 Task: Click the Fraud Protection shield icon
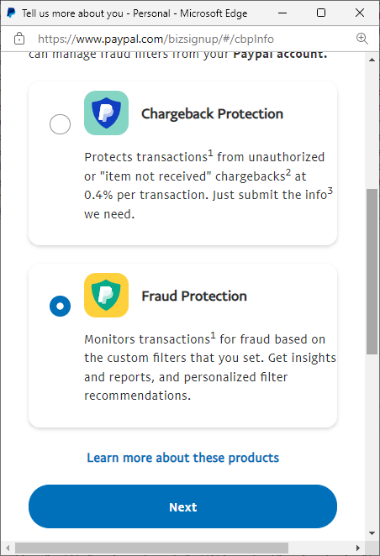click(106, 295)
